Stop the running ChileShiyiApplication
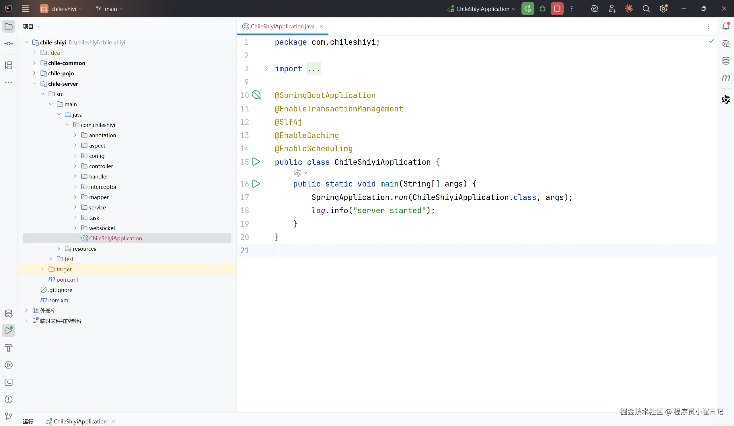This screenshot has width=734, height=426. pos(557,9)
